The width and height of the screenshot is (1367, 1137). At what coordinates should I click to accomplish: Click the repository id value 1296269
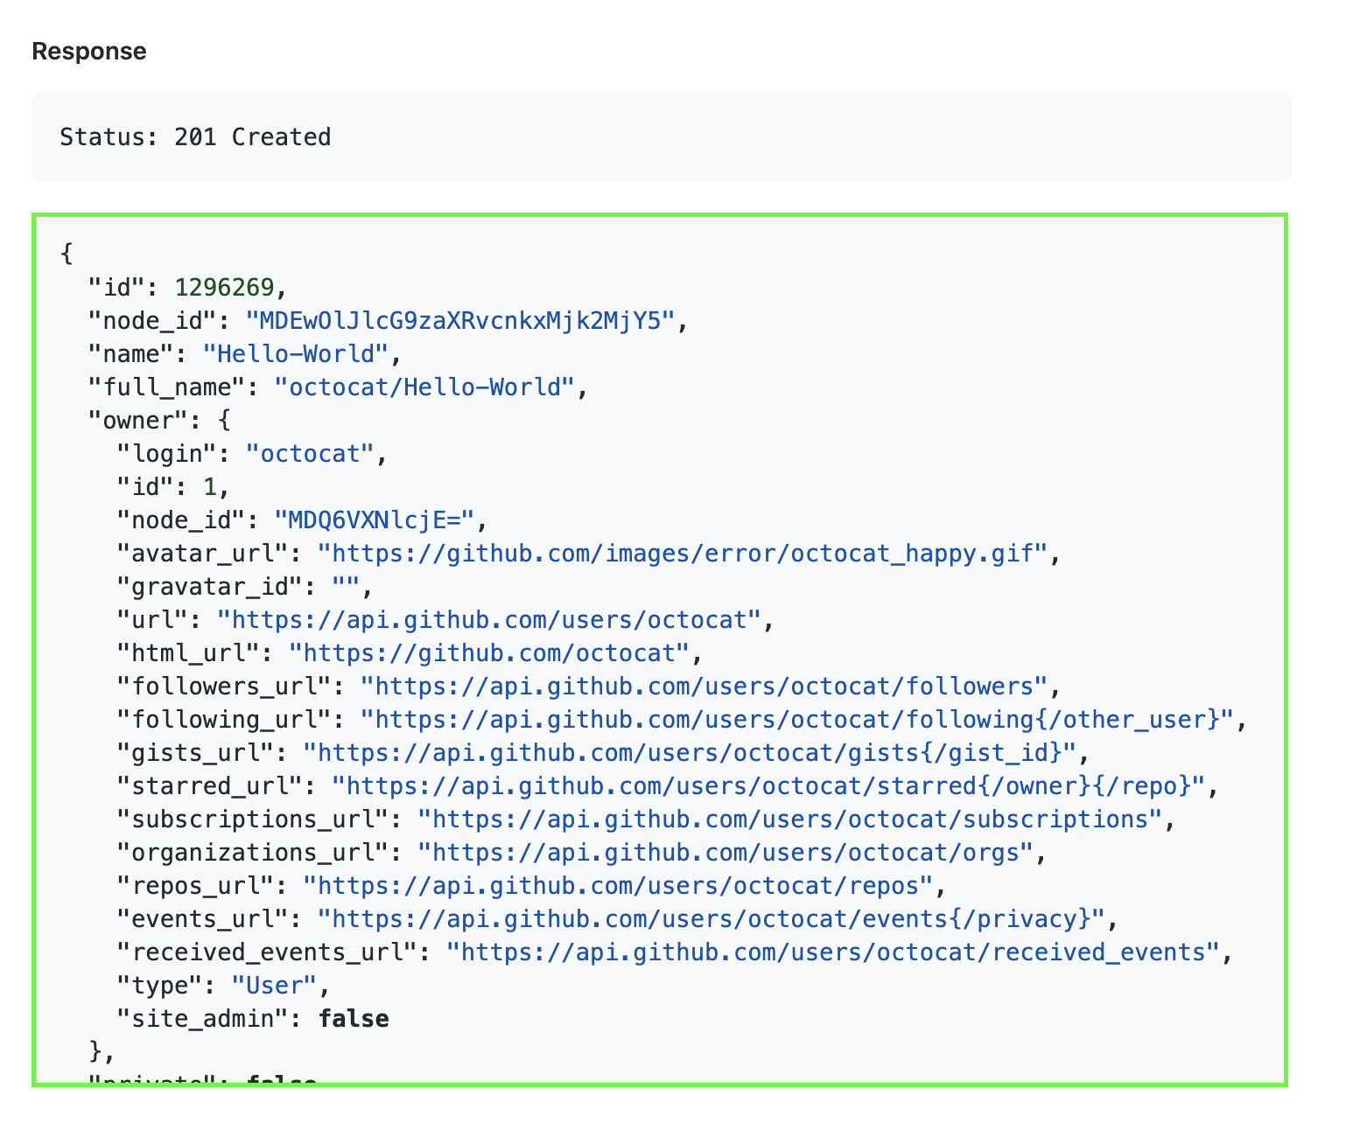coord(224,287)
